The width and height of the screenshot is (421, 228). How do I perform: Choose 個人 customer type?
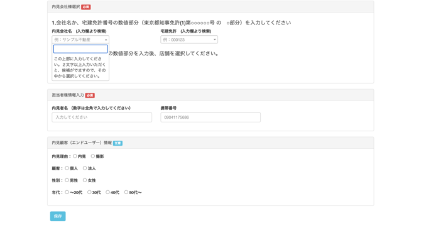click(67, 168)
